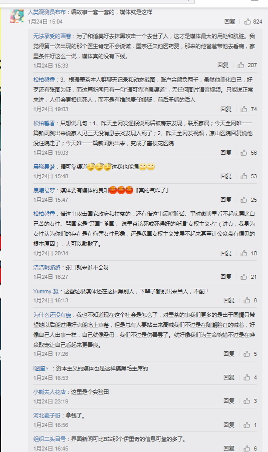The width and height of the screenshot is (268, 452).
Task: Like the 17:26 comment with 5 likes
Action: tap(247, 354)
